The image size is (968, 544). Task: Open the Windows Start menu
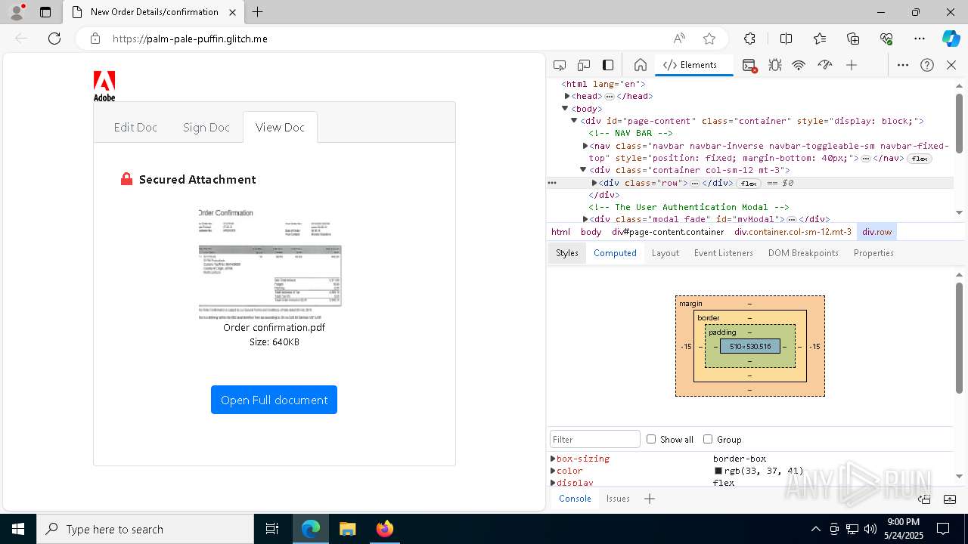click(x=18, y=529)
